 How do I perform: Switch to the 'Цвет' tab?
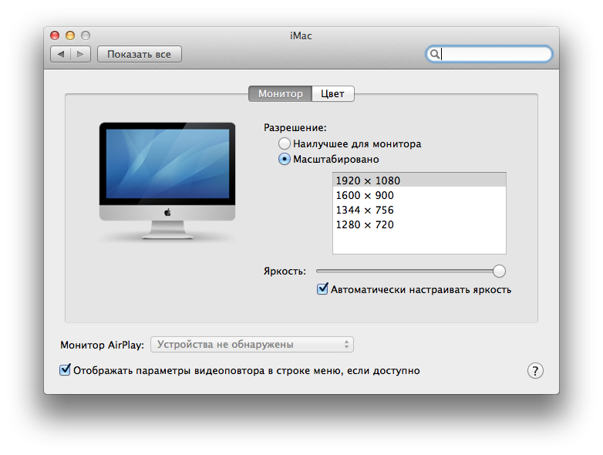pyautogui.click(x=332, y=94)
